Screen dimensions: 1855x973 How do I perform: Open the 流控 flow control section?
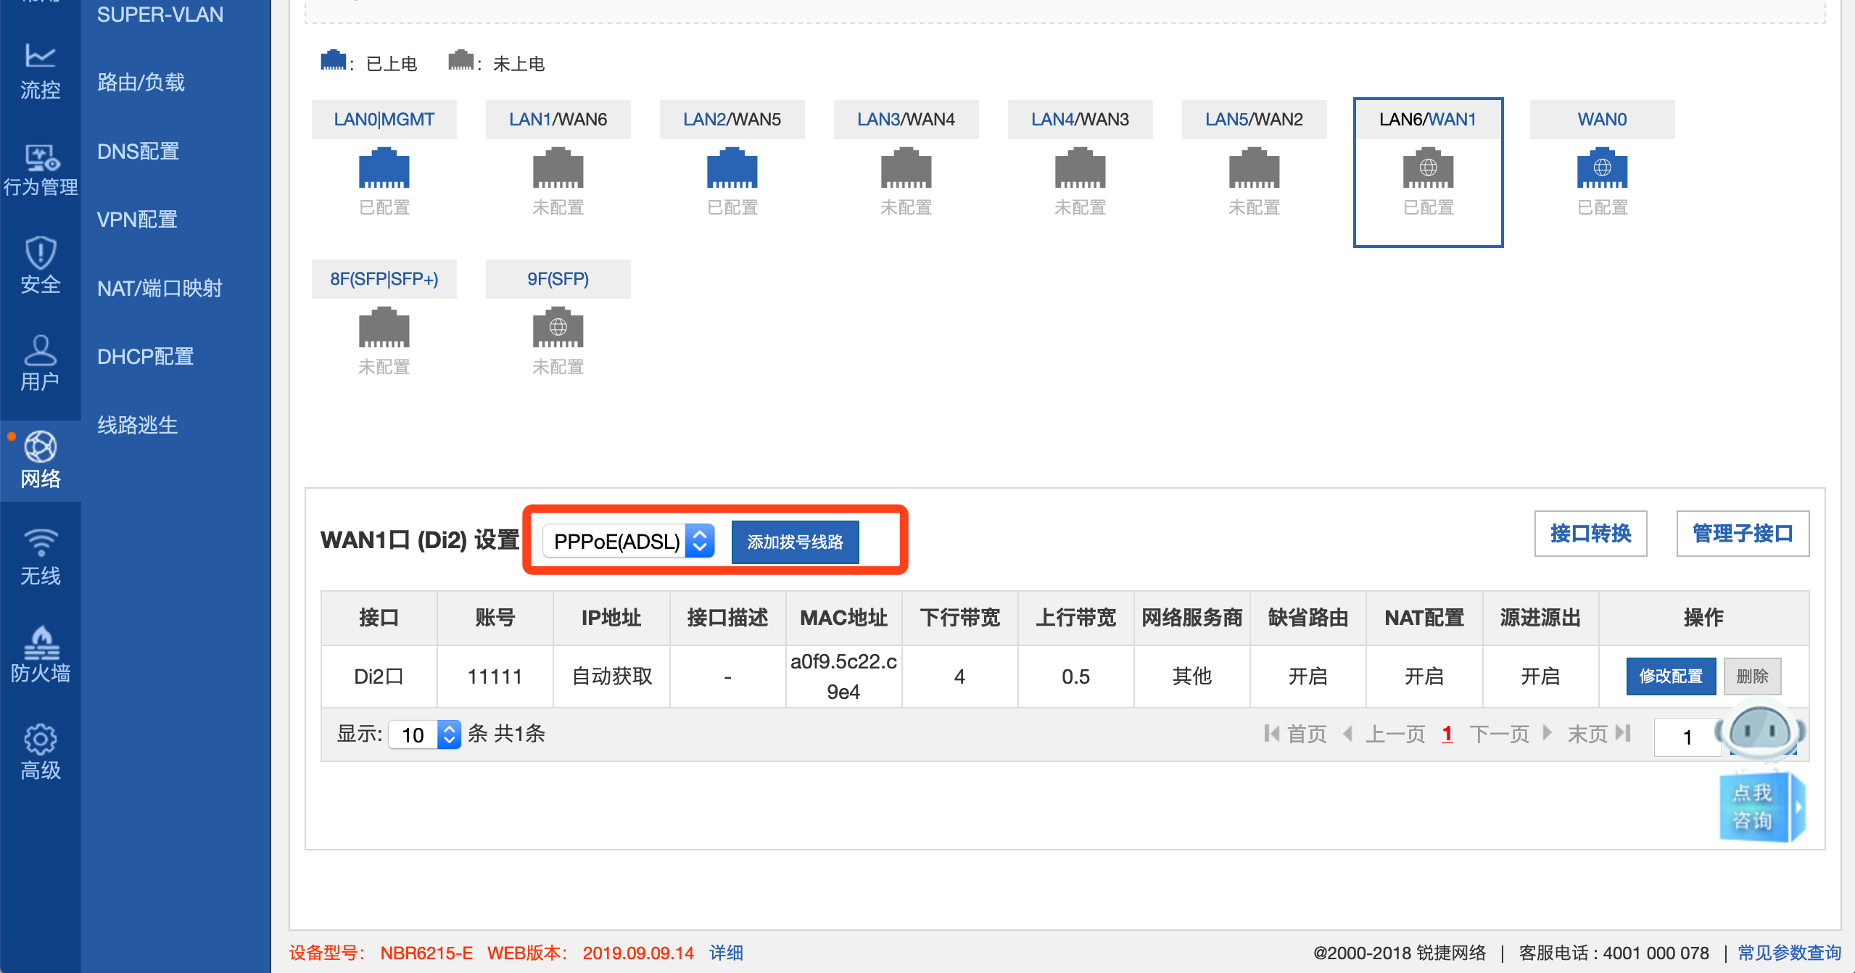(40, 71)
